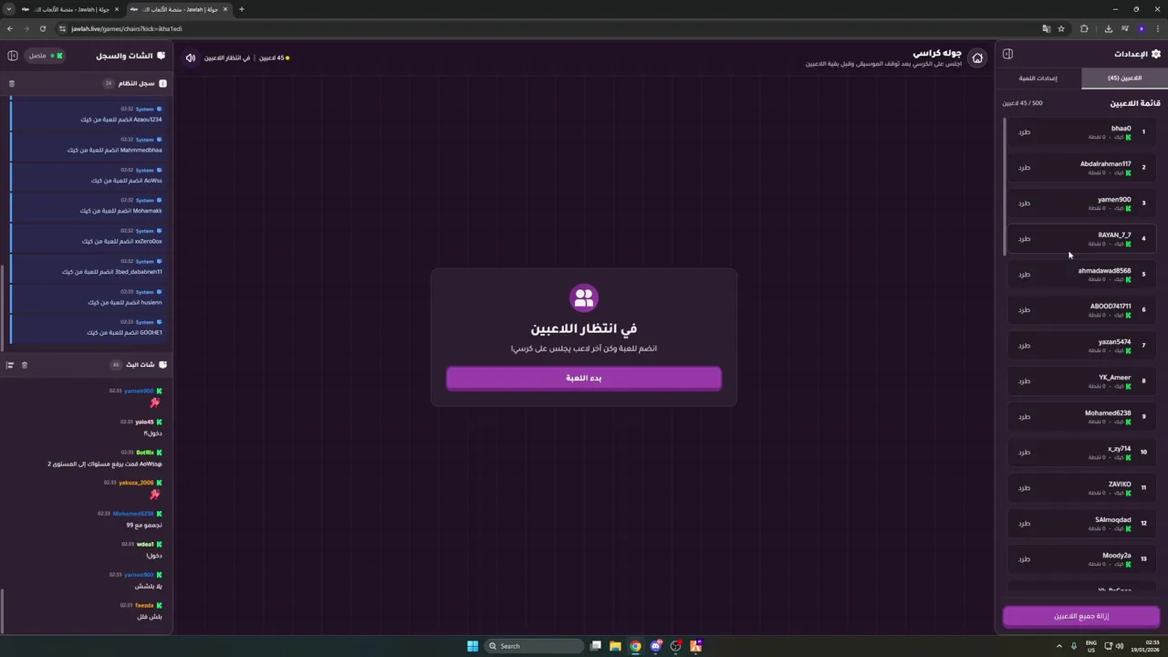Click the taskbar Search box

tap(534, 646)
